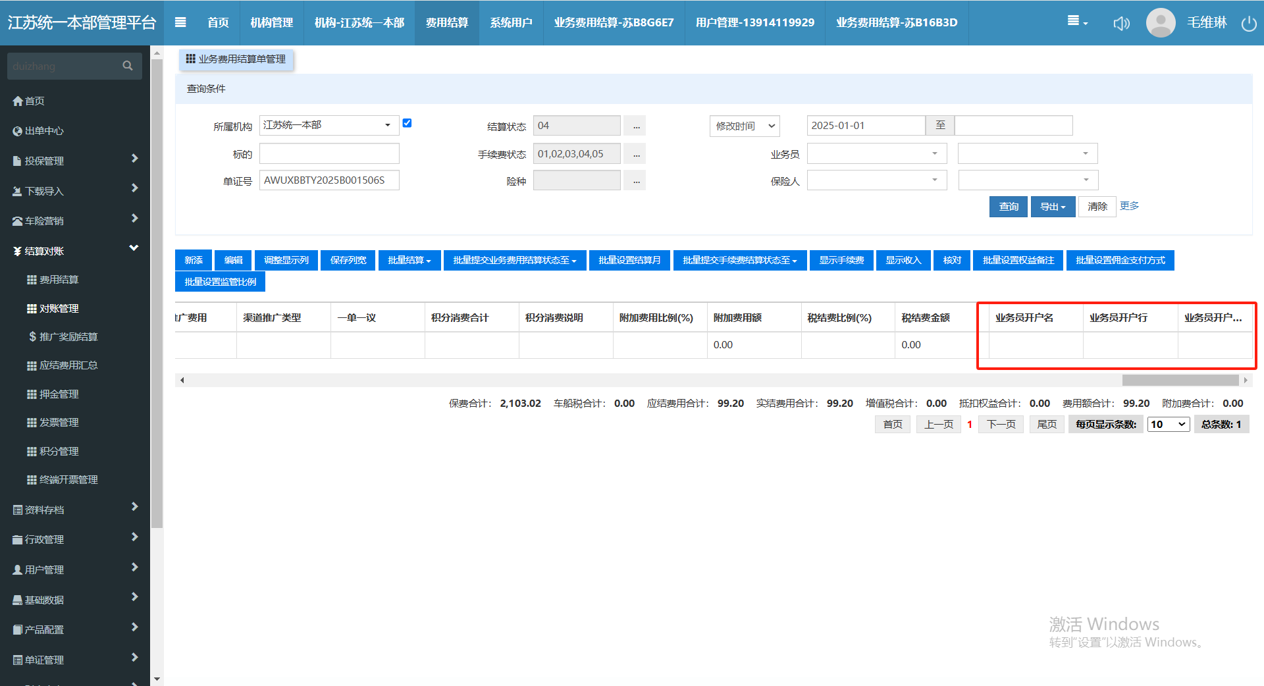Image resolution: width=1264 pixels, height=686 pixels.
Task: Click the user avatar icon
Action: click(x=1161, y=23)
